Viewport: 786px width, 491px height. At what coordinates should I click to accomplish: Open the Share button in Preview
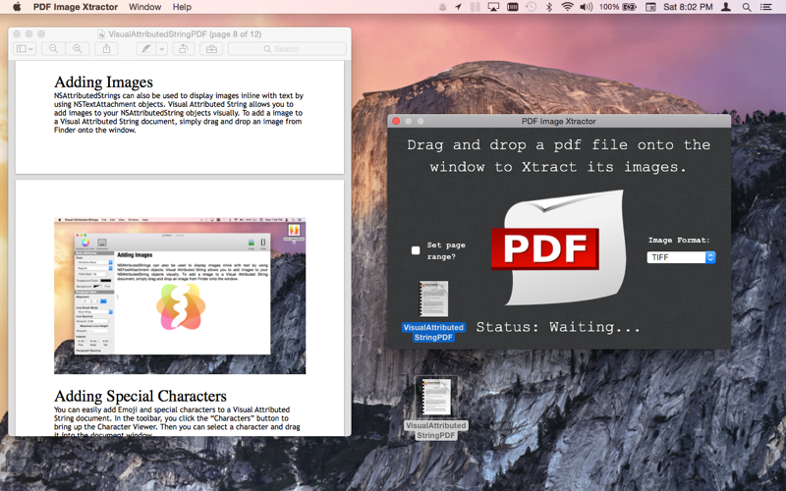pos(106,48)
